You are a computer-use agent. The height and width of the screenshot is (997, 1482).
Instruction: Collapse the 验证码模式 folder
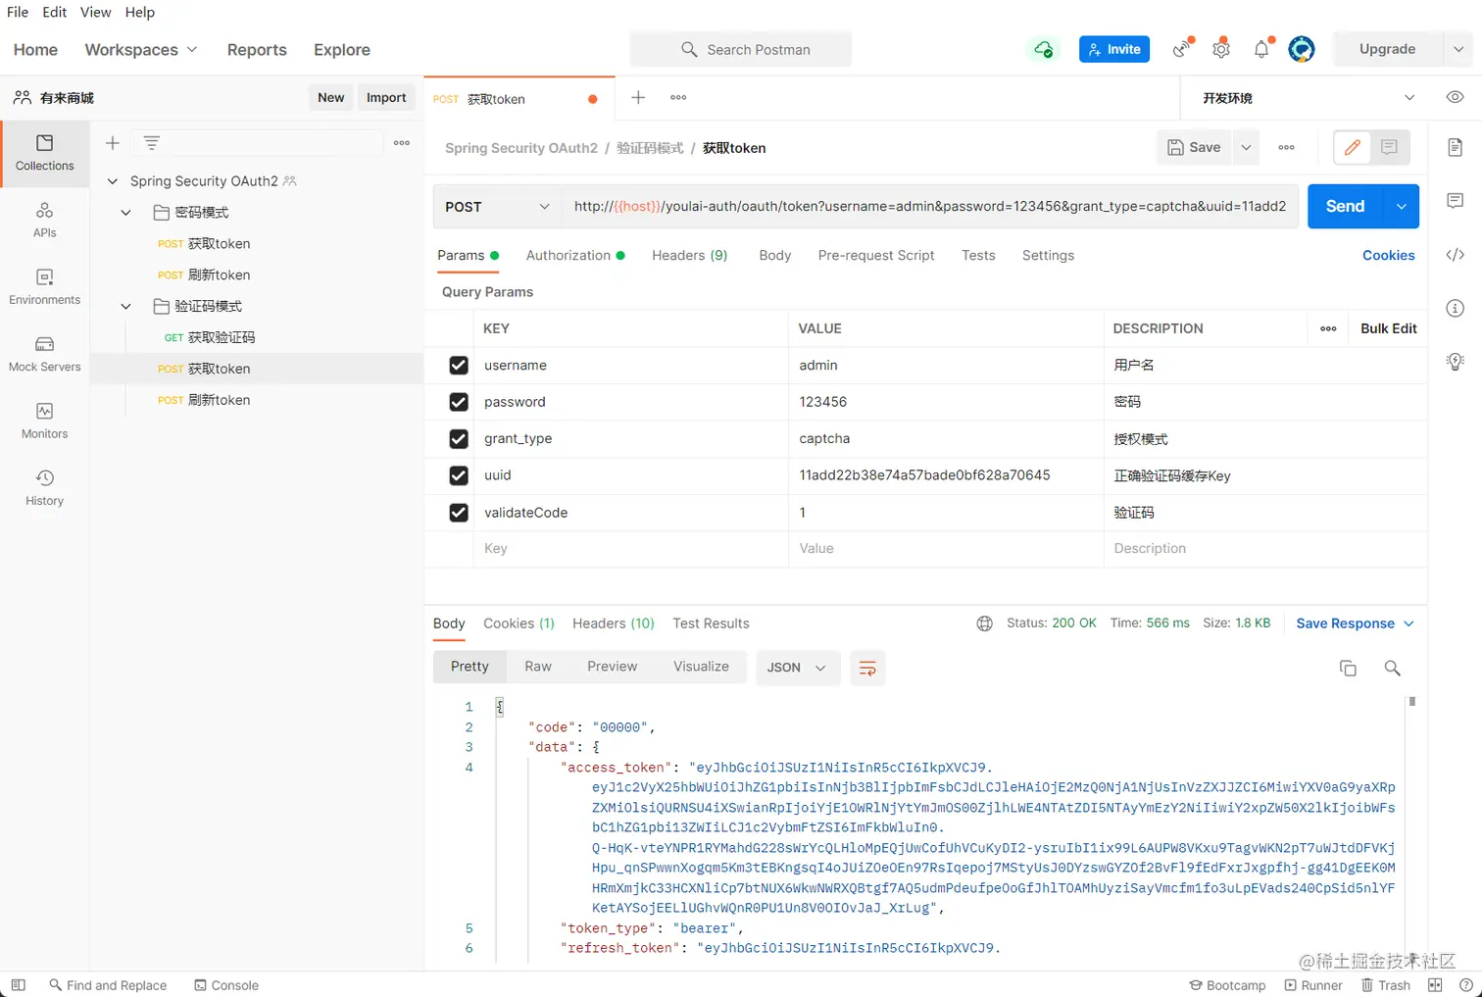[125, 307]
